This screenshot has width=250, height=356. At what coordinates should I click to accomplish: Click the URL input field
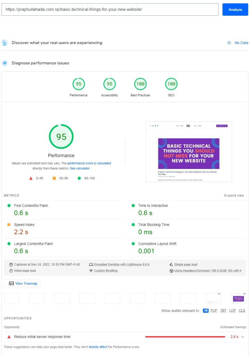click(110, 10)
